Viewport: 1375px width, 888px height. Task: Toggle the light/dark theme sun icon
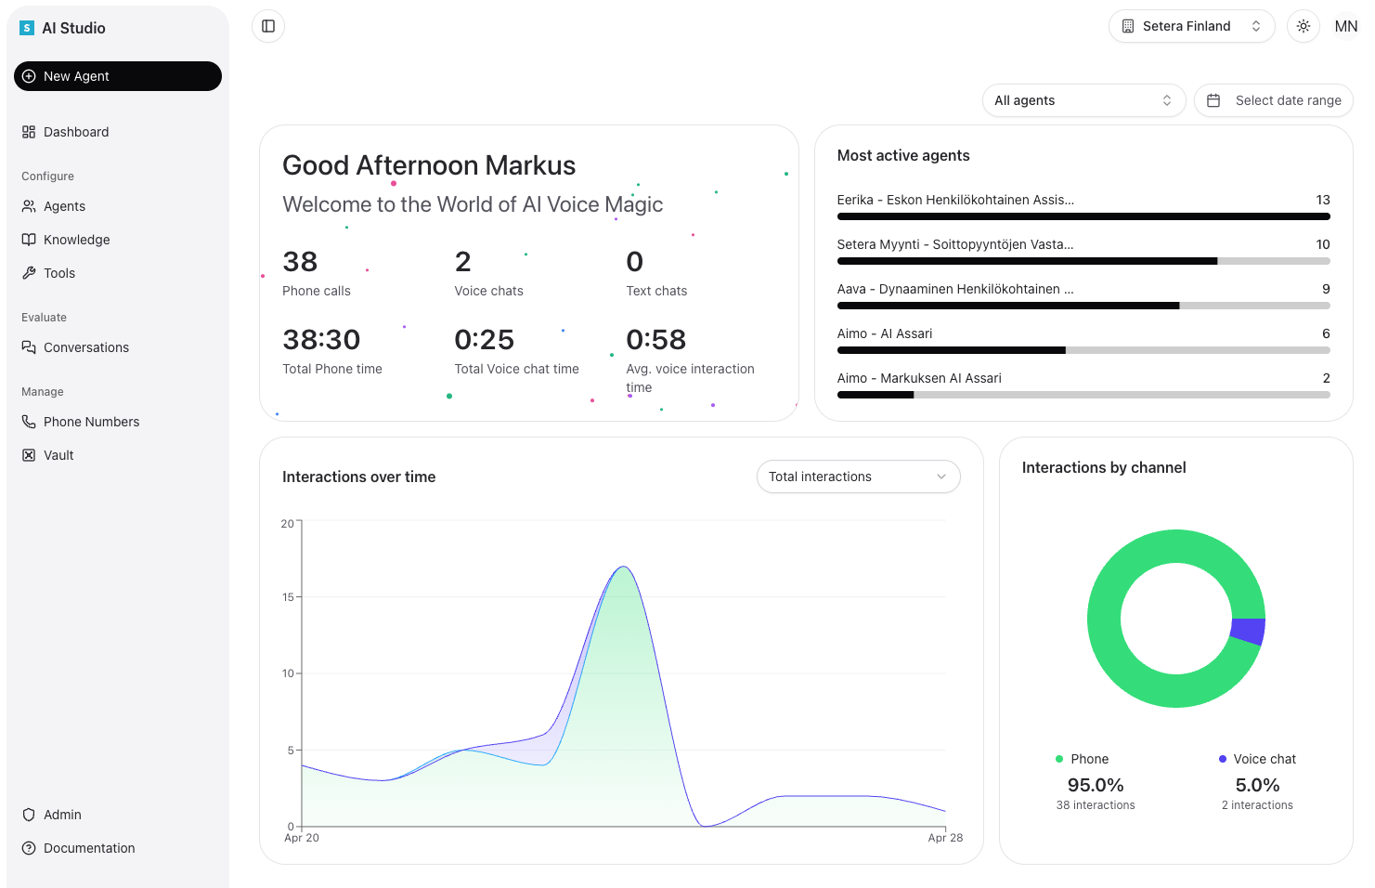1304,26
